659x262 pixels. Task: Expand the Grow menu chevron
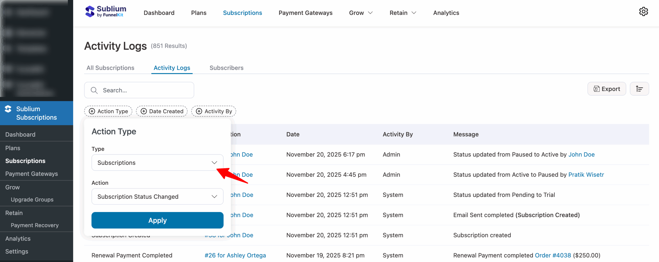[x=370, y=13]
